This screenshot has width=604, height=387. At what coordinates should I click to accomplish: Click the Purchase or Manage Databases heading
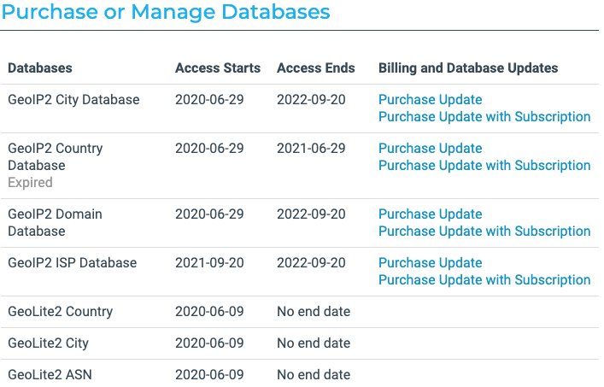coord(166,12)
